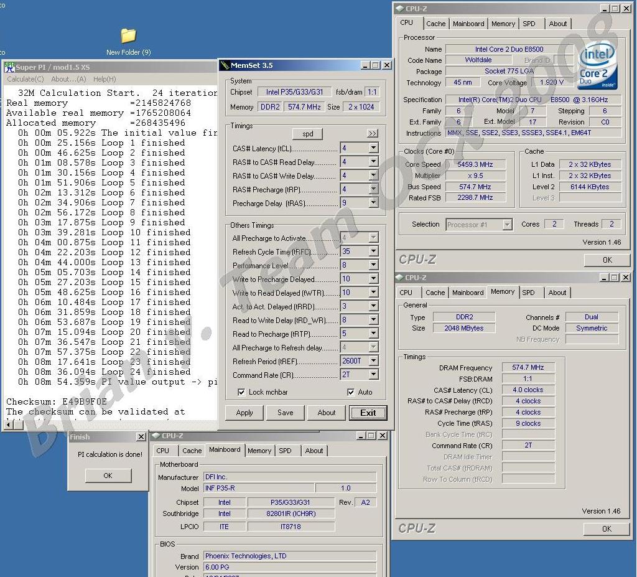Click CPU-Z Memory window title icon
This screenshot has width=637, height=577.
[400, 278]
